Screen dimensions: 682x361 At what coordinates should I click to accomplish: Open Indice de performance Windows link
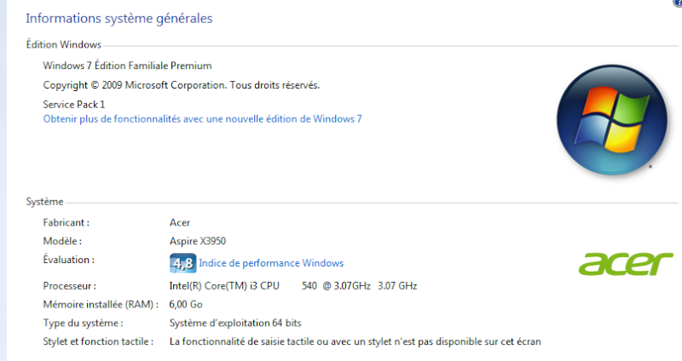click(271, 263)
